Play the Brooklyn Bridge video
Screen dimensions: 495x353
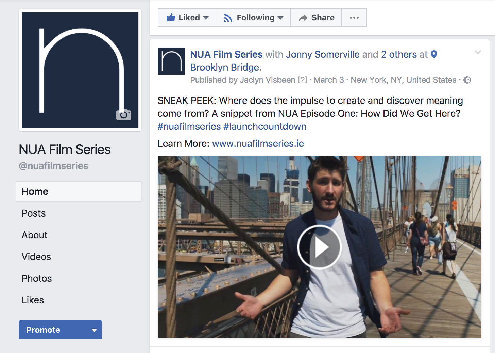[319, 247]
